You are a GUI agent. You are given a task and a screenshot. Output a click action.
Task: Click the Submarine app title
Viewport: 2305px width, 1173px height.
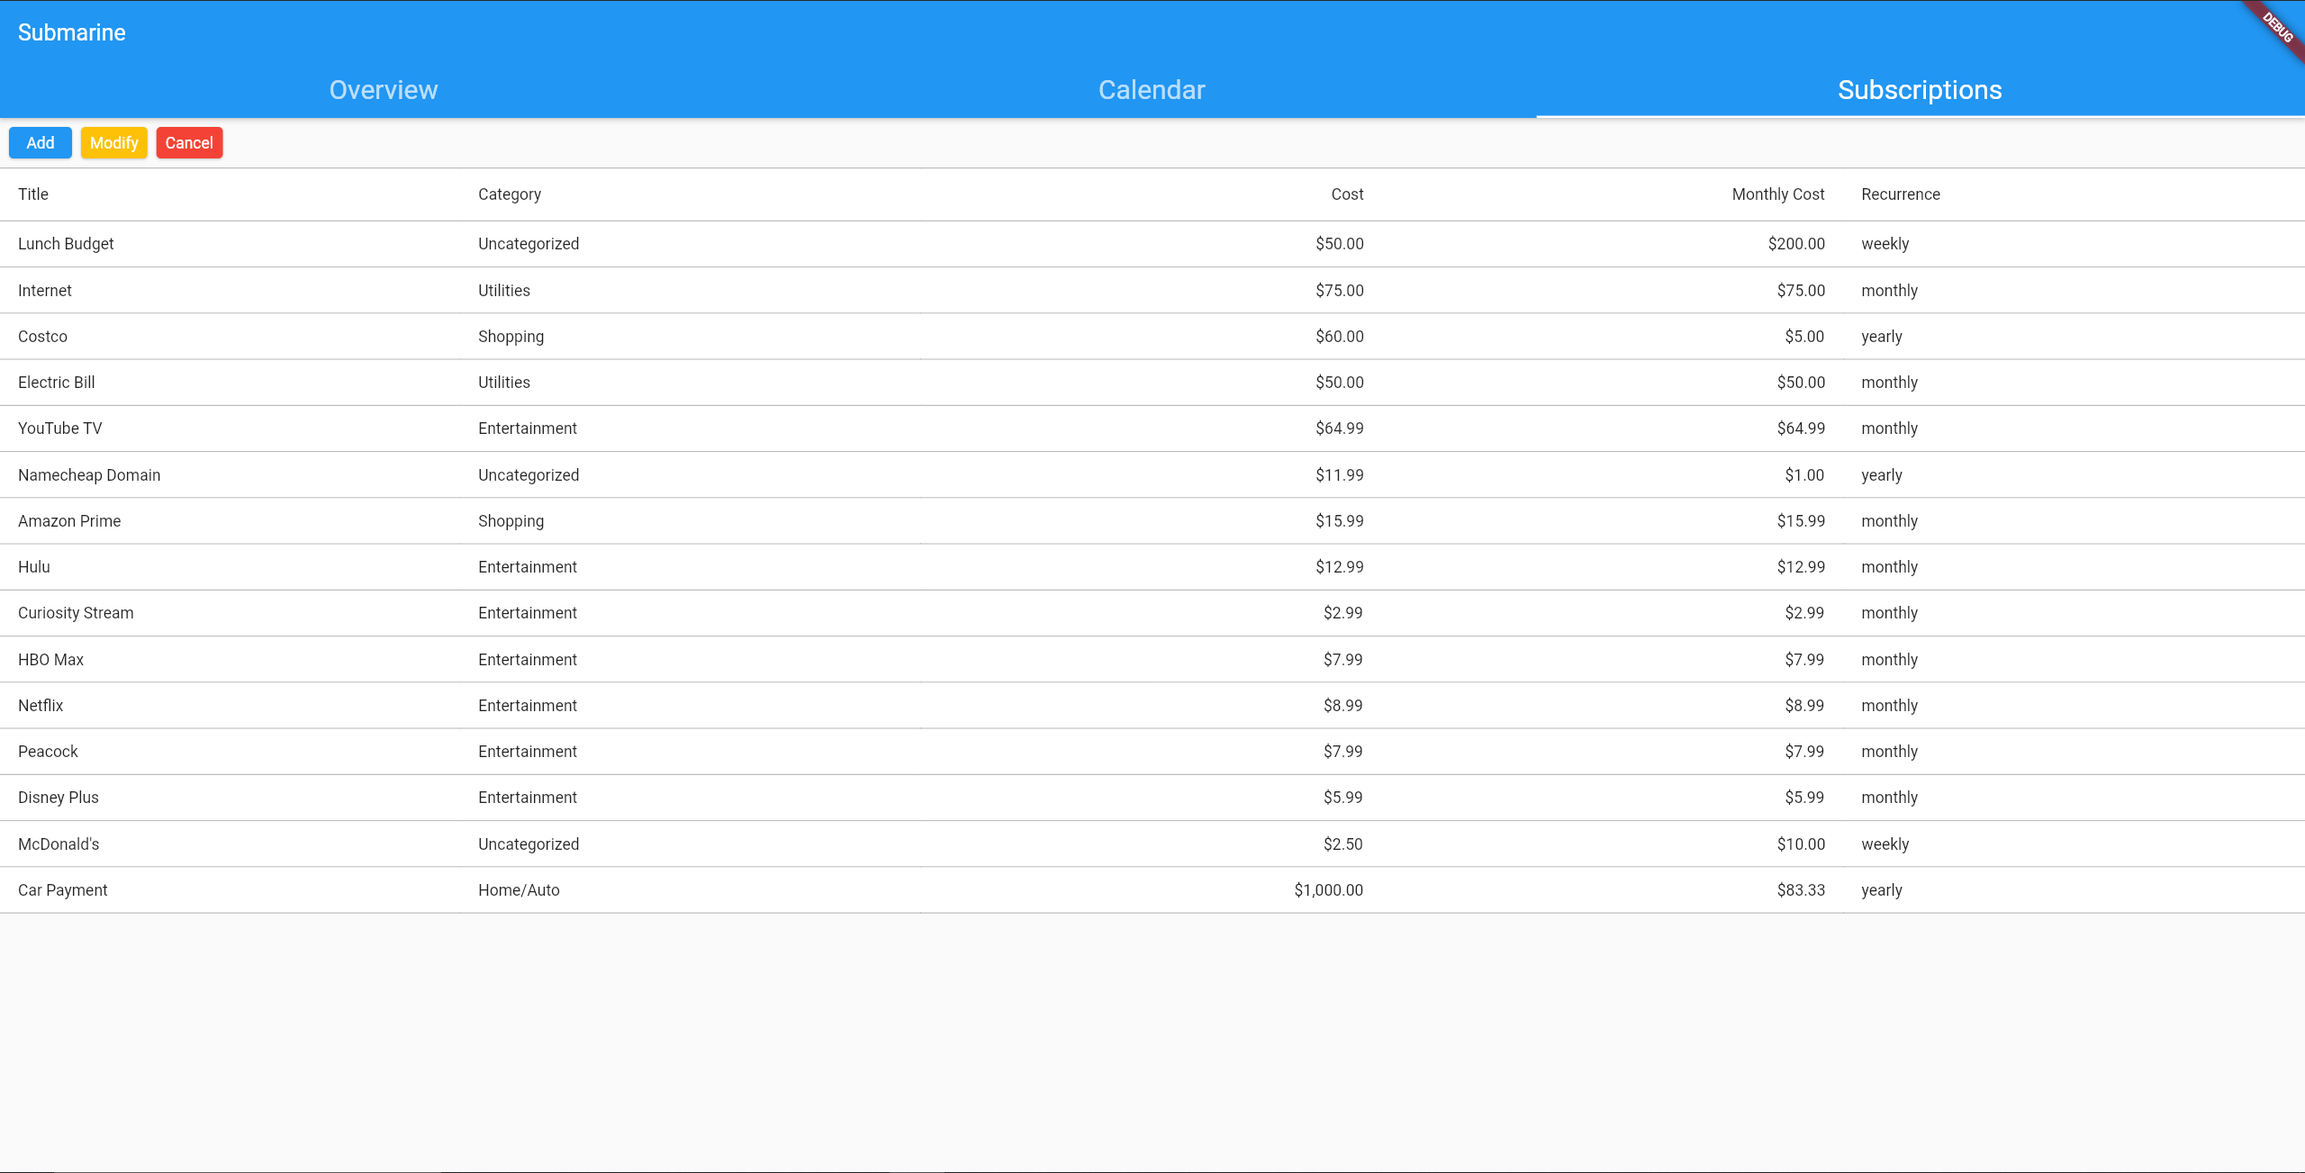point(72,32)
